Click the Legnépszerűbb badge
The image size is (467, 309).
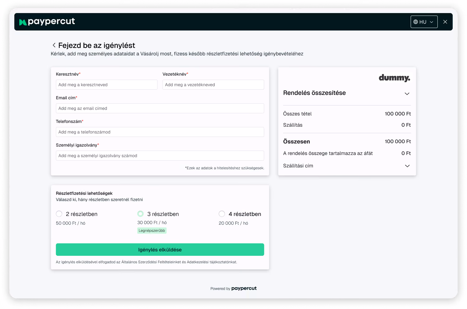tap(152, 231)
